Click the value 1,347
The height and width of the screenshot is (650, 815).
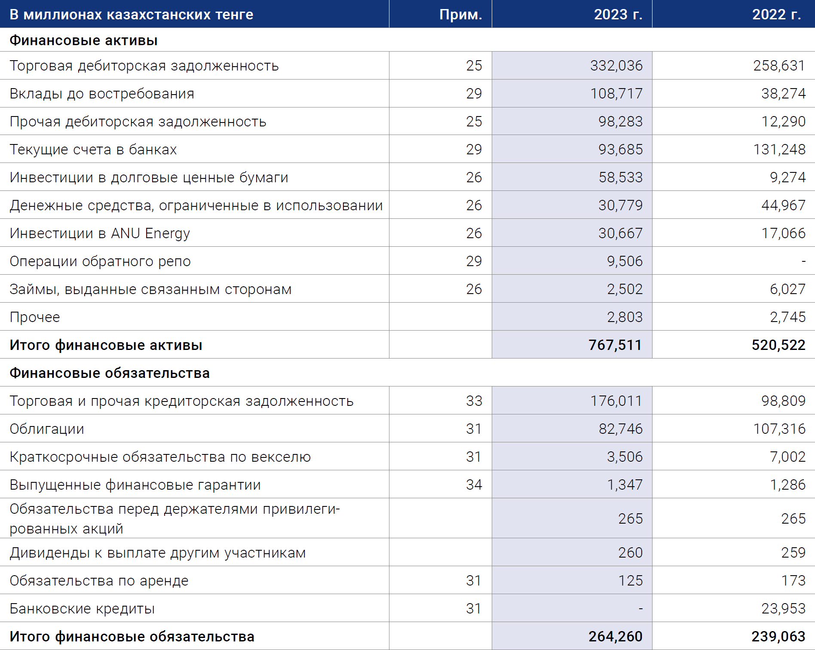[x=625, y=485]
